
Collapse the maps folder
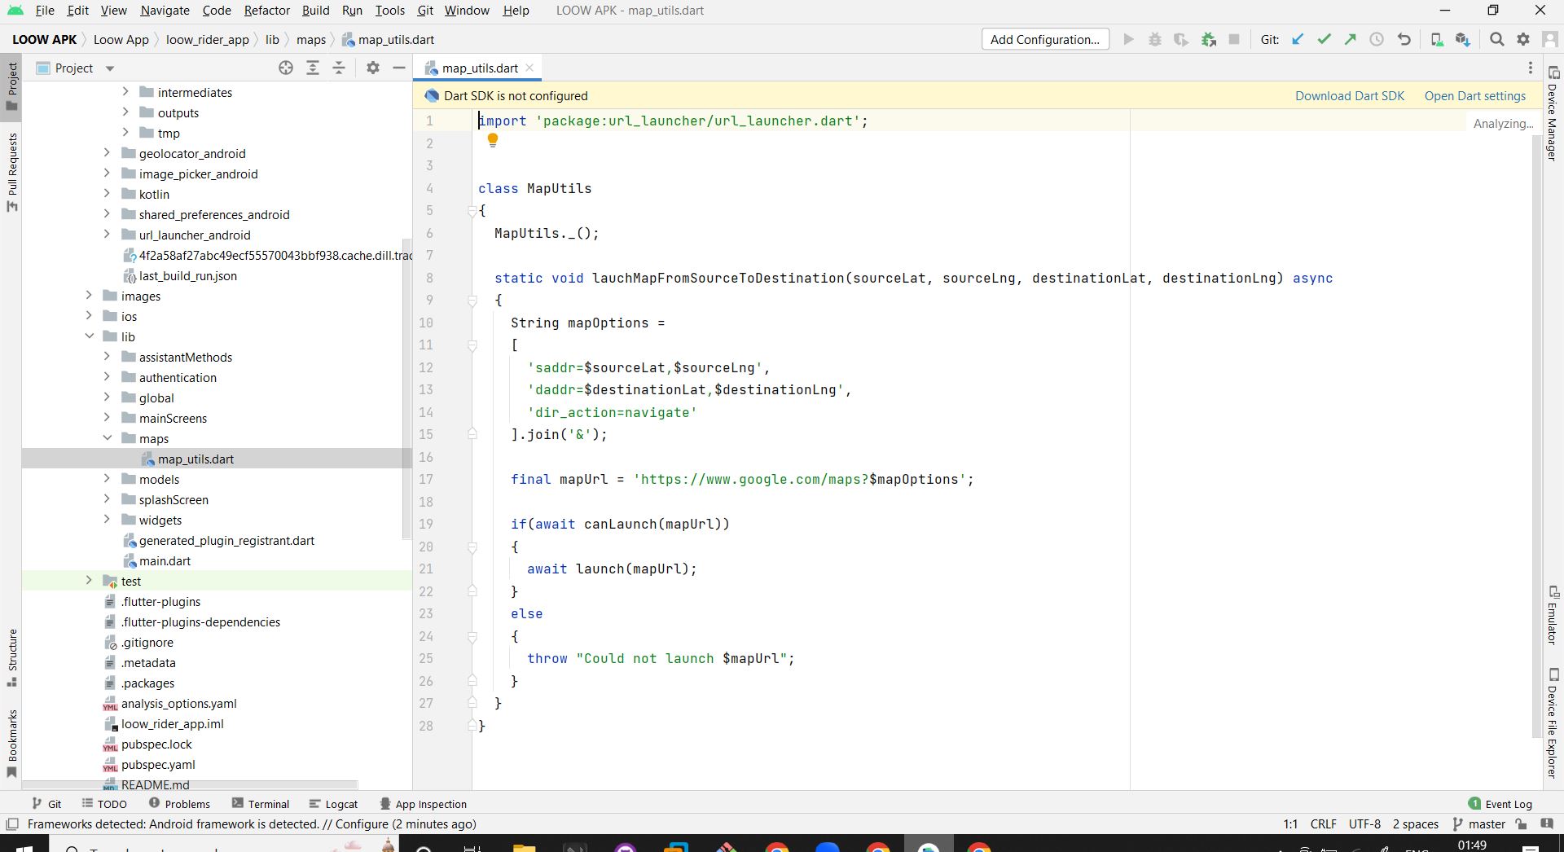tap(107, 438)
